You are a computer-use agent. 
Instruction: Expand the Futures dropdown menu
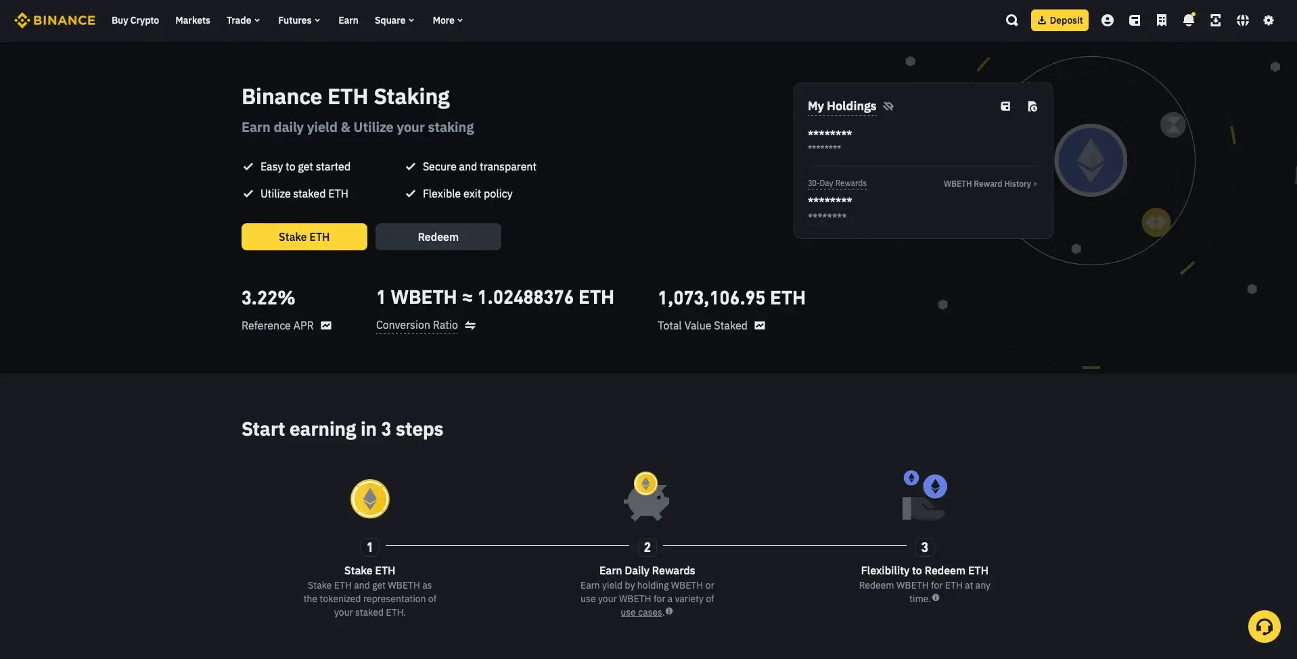click(299, 20)
